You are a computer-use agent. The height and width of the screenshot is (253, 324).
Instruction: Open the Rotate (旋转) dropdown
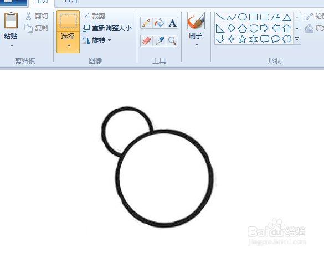click(97, 40)
